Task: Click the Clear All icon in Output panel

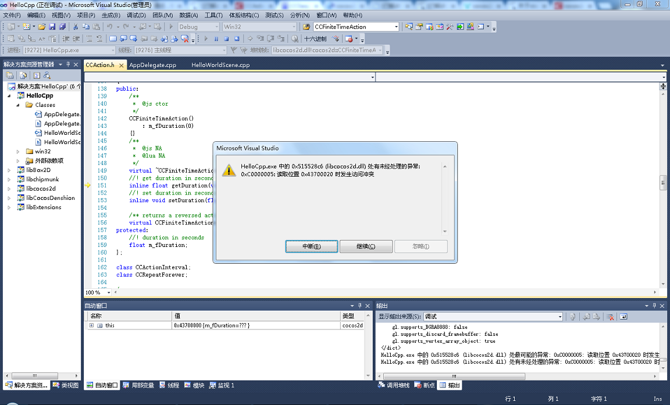Action: click(x=610, y=317)
